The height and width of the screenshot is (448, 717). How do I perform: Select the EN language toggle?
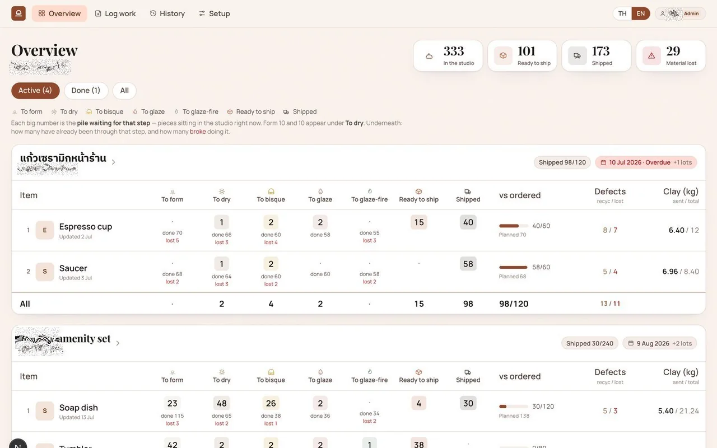[641, 13]
